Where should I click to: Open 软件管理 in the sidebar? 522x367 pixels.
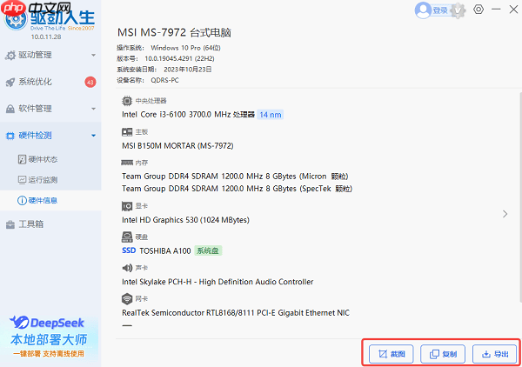(50, 109)
